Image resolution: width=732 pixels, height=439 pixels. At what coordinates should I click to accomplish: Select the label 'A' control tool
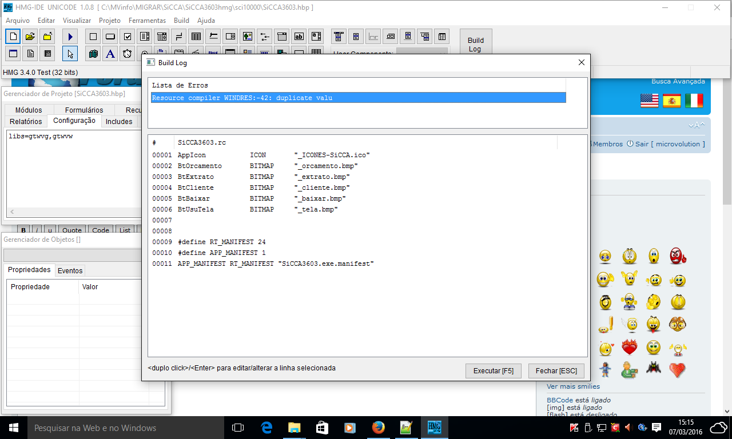(x=110, y=54)
